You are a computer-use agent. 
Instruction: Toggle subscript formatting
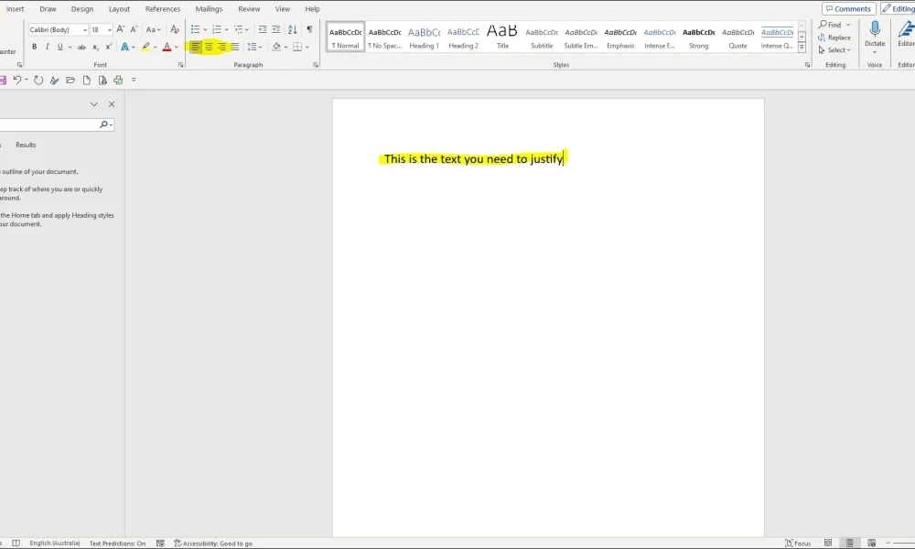96,47
